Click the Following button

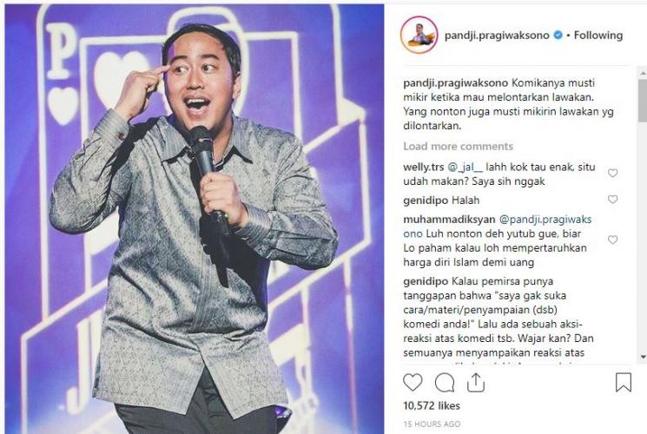pos(598,36)
